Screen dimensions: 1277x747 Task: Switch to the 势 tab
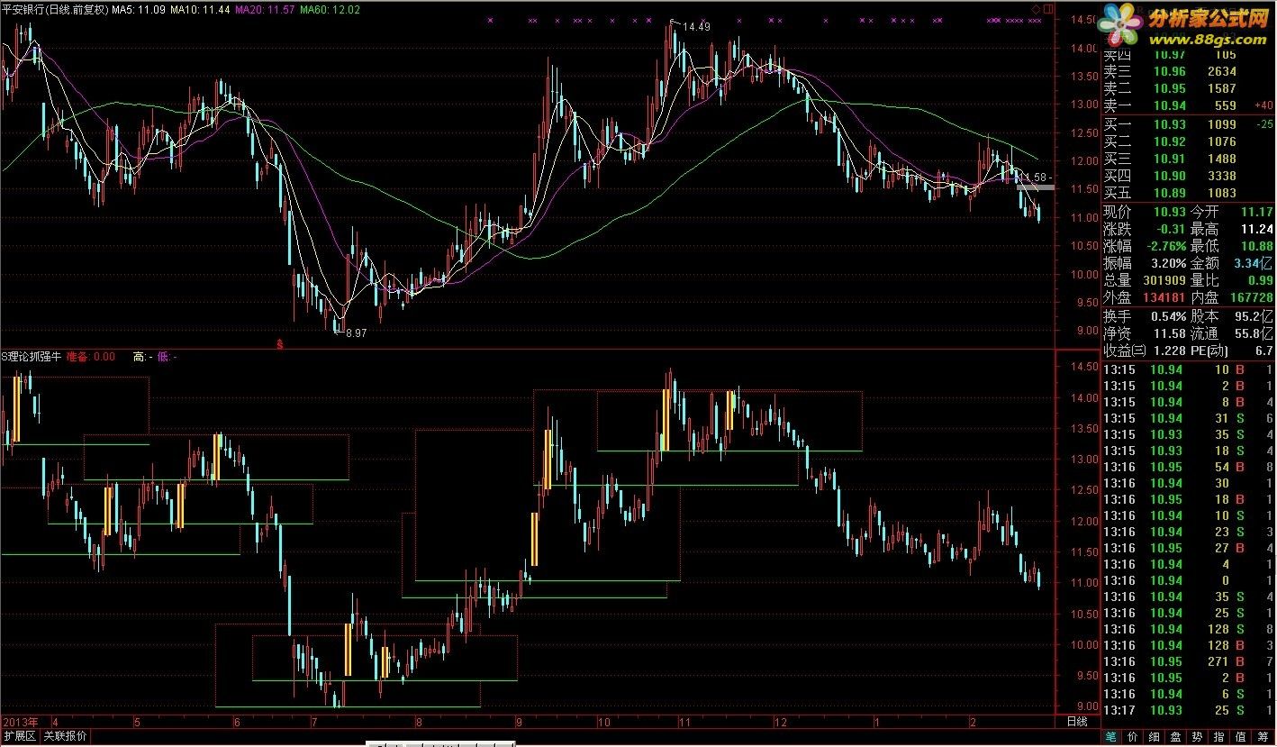[1199, 736]
